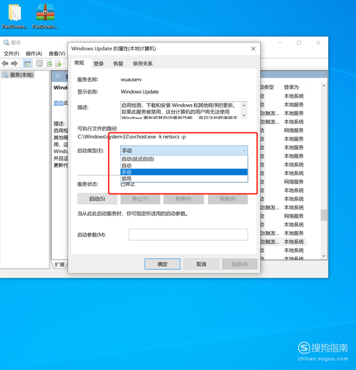This screenshot has height=370, width=356.
Task: Click the 启动(S) button
Action: (x=97, y=199)
